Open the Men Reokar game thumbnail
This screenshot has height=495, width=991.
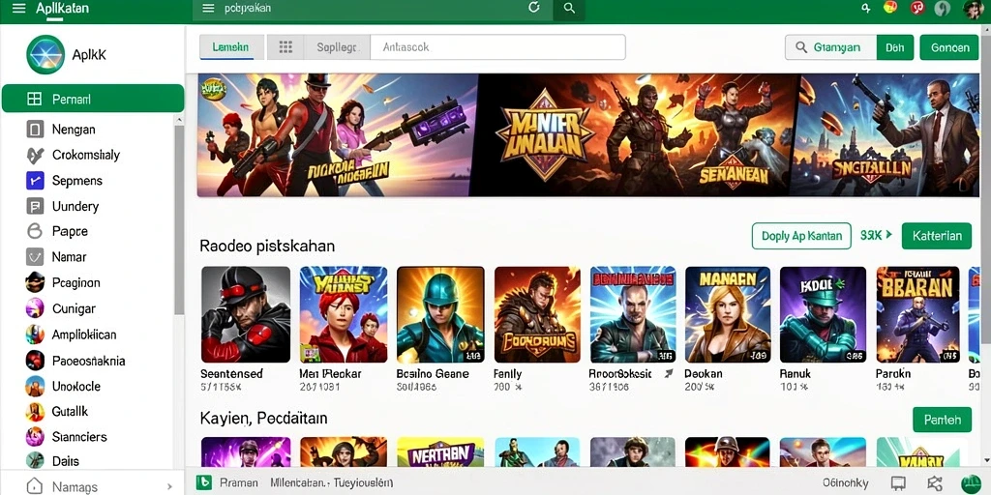point(344,314)
